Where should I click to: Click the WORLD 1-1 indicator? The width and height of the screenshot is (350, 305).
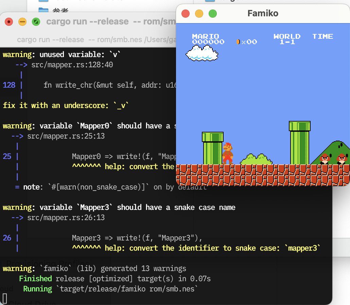tap(287, 39)
